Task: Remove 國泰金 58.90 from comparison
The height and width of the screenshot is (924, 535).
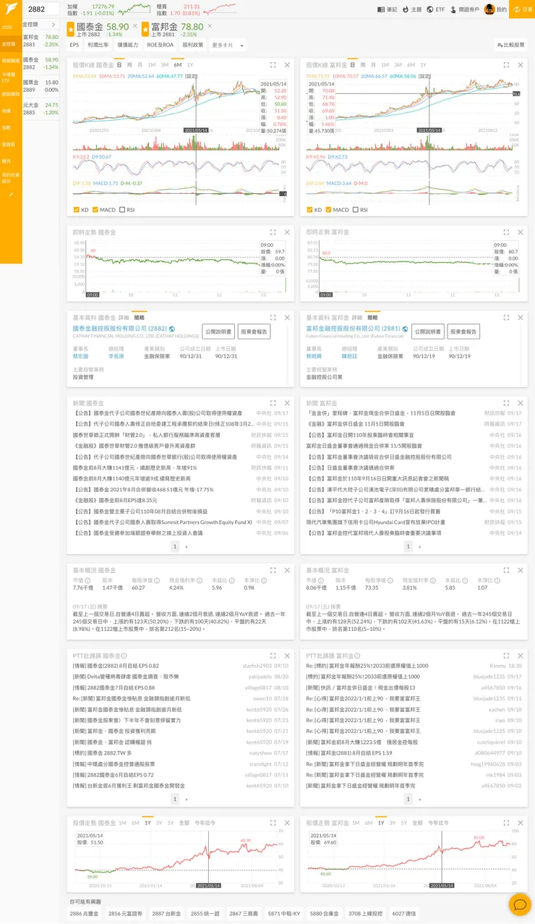Action: [134, 25]
